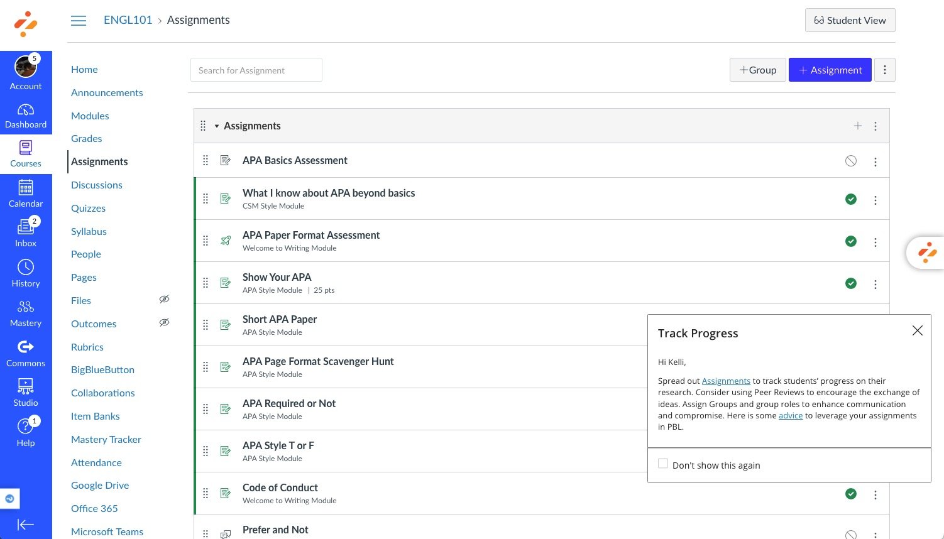Click the Help question mark icon

click(x=26, y=427)
